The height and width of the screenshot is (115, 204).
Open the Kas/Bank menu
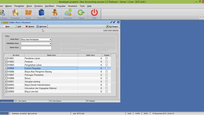pyautogui.click(x=49, y=6)
